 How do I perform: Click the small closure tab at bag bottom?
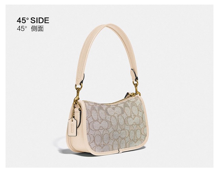point(120,151)
